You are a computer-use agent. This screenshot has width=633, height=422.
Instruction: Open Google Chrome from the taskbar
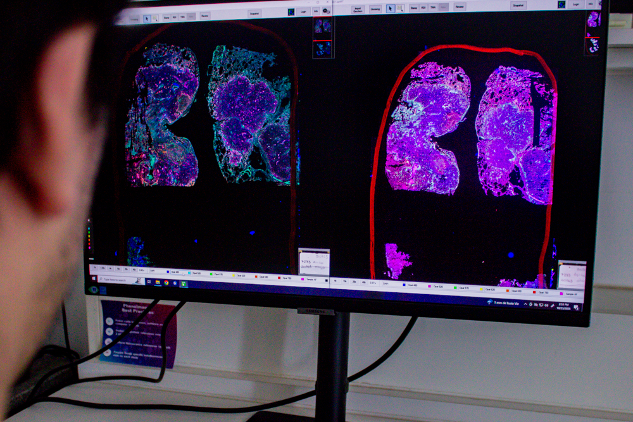coord(166,282)
